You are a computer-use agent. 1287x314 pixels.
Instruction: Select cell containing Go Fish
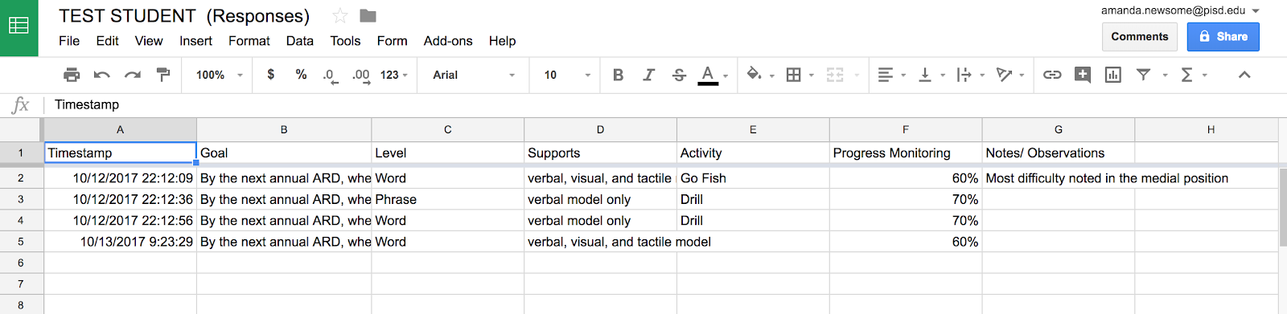pyautogui.click(x=753, y=178)
